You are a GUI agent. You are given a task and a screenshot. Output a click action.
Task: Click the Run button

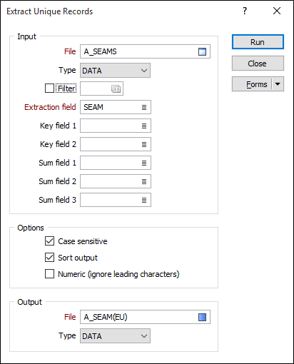click(258, 42)
